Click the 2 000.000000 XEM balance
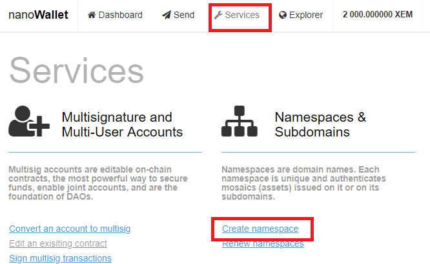 378,14
